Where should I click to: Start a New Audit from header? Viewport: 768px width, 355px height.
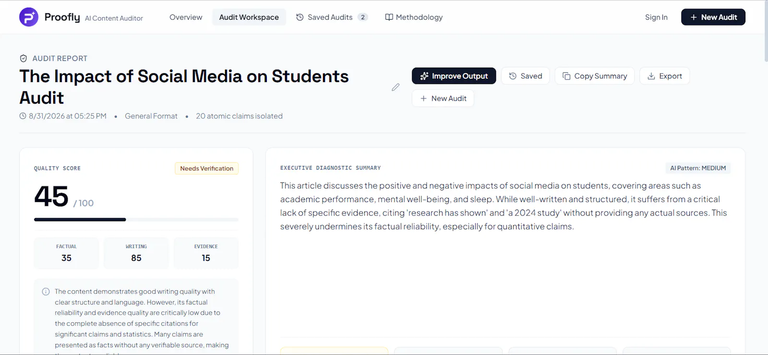pyautogui.click(x=713, y=17)
